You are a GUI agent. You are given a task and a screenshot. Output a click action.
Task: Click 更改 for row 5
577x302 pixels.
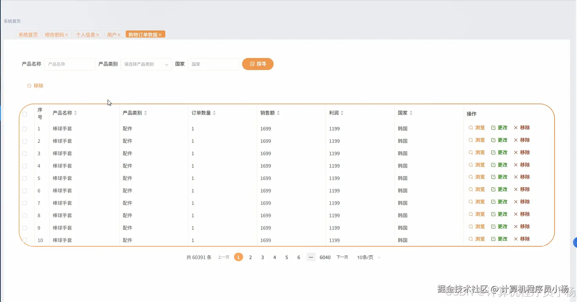click(499, 177)
